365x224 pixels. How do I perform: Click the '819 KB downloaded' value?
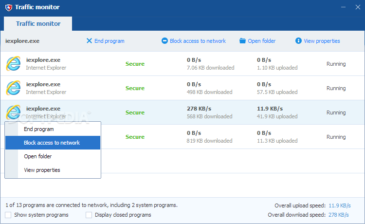(209, 141)
